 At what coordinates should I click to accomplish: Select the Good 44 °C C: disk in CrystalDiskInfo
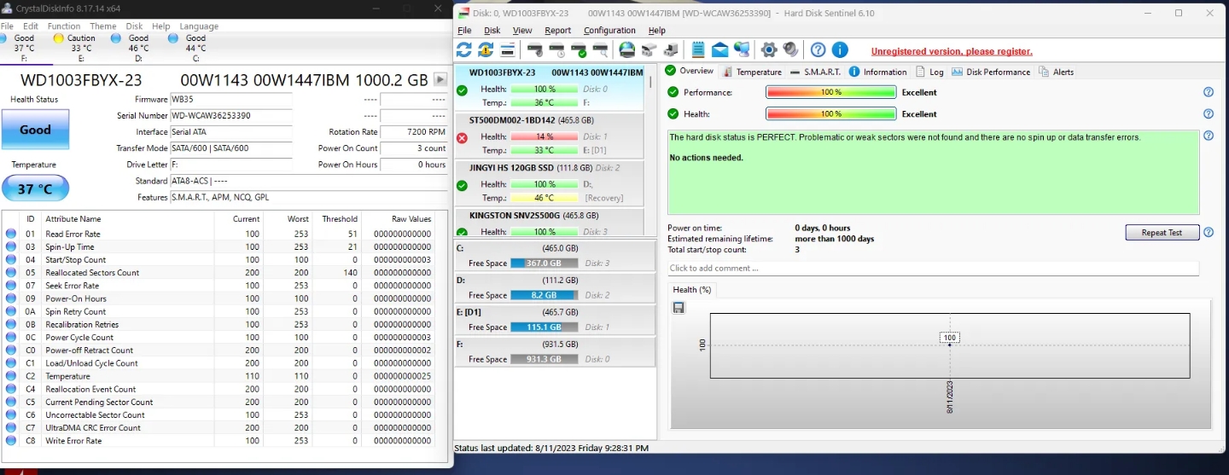189,48
